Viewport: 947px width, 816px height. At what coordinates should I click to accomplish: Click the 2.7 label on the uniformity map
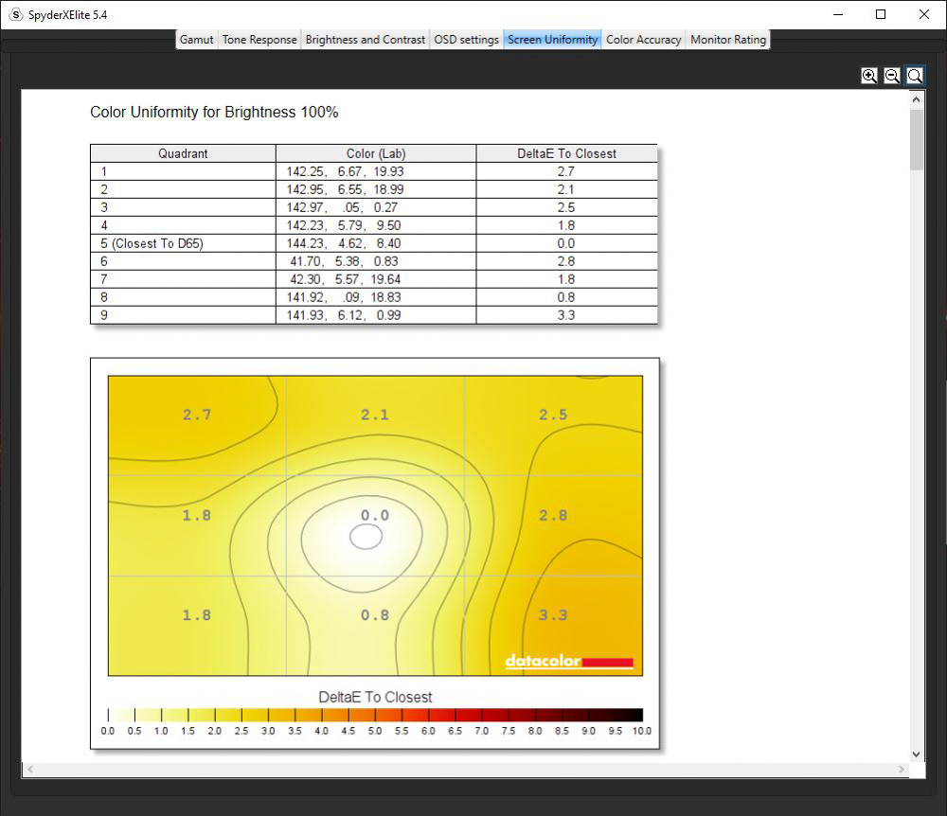point(197,415)
